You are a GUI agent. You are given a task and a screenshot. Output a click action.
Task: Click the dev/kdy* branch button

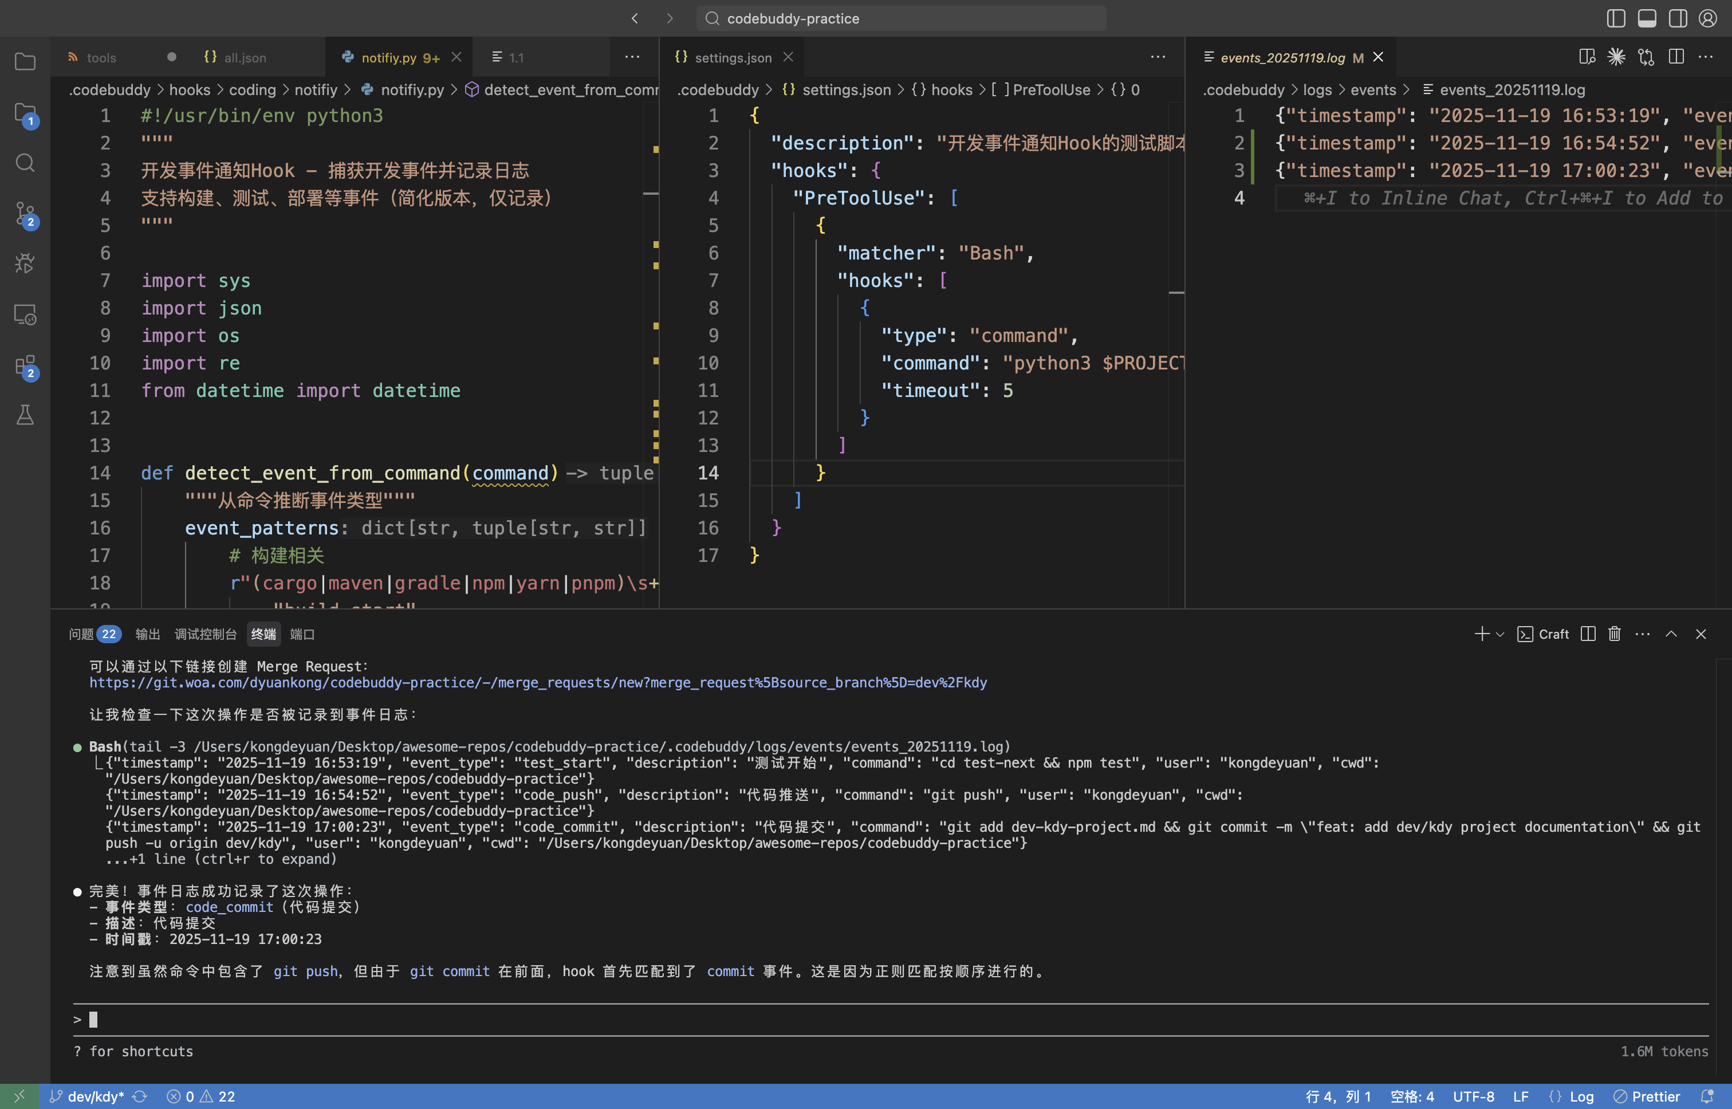click(x=87, y=1096)
